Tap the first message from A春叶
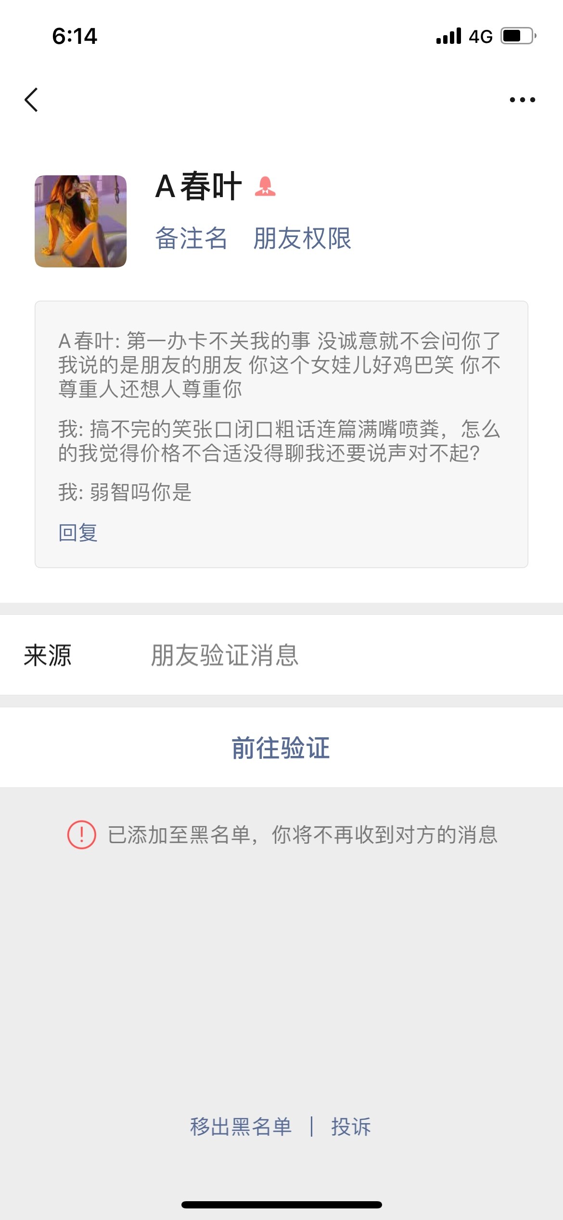The image size is (563, 1220). pos(280,365)
